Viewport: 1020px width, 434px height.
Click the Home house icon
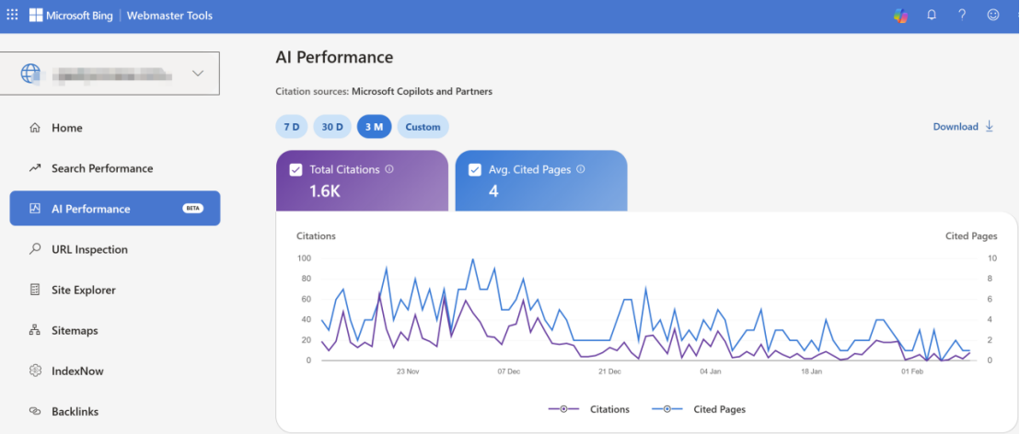(x=35, y=128)
